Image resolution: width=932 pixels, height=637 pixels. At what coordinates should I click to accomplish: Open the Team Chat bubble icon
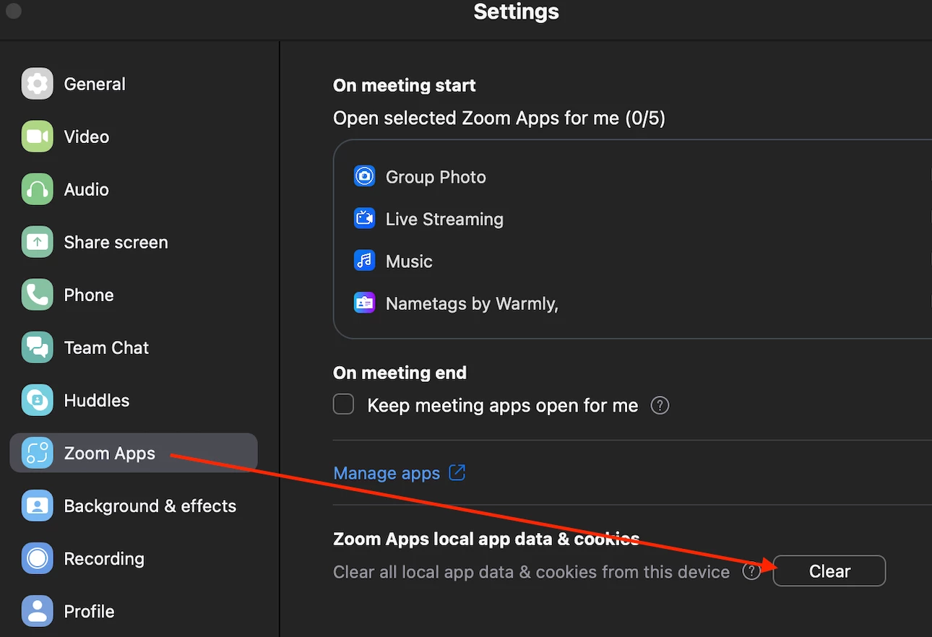(x=37, y=347)
